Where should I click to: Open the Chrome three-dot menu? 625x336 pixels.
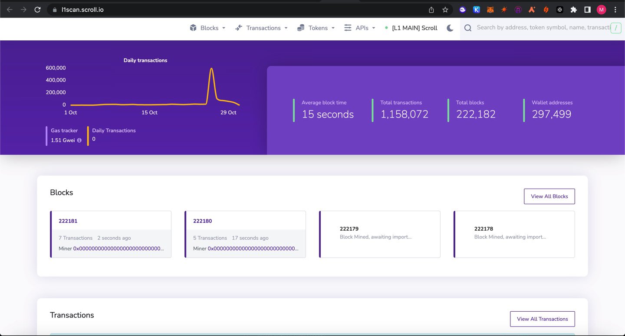click(x=615, y=10)
